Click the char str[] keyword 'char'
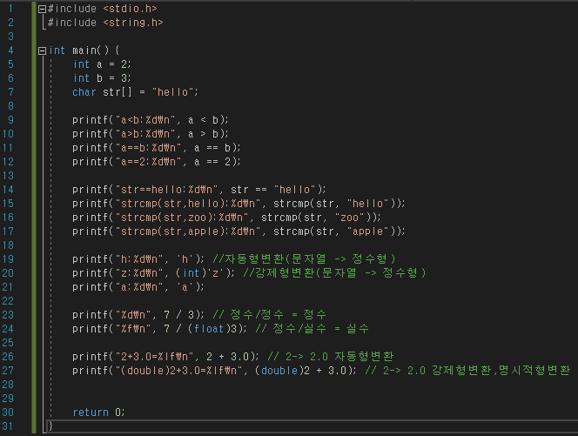 tap(84, 92)
